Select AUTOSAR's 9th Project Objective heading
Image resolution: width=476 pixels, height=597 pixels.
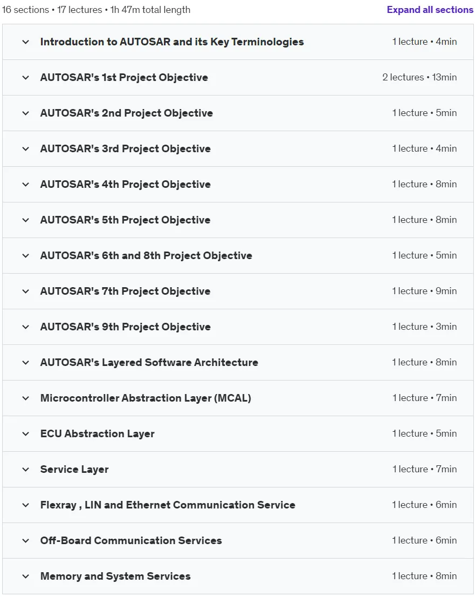point(125,327)
